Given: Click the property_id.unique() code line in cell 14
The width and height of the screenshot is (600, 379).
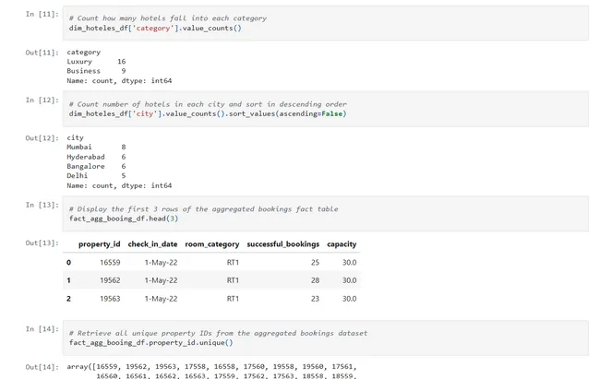Looking at the screenshot, I should coord(150,342).
